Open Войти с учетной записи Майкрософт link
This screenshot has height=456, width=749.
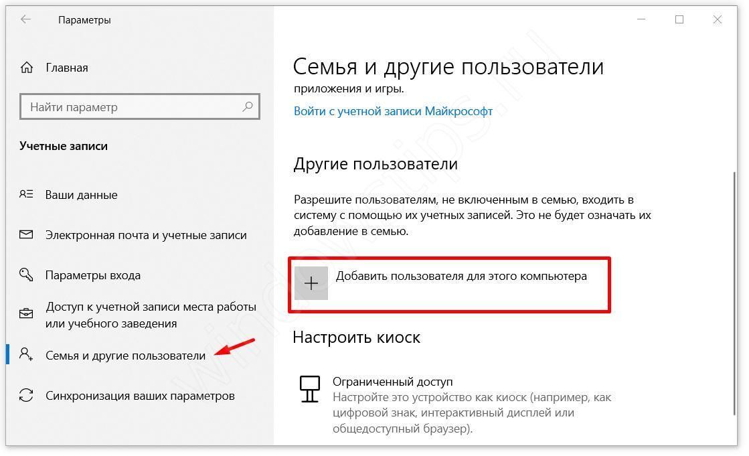[393, 111]
